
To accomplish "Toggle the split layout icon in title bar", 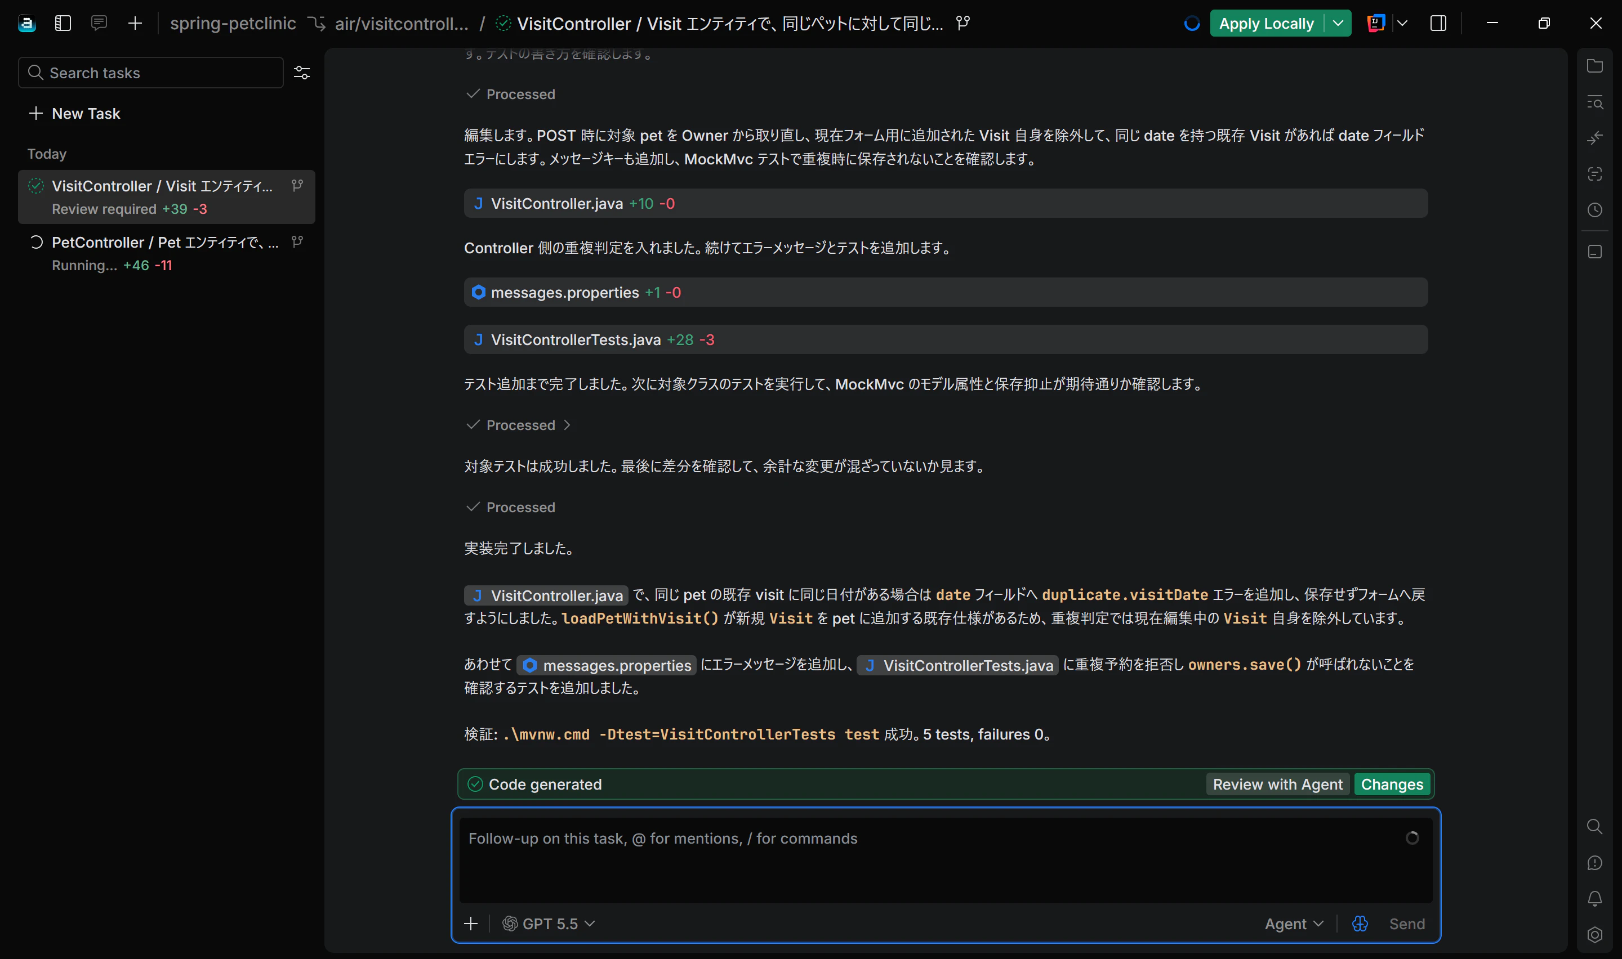I will coord(1438,23).
